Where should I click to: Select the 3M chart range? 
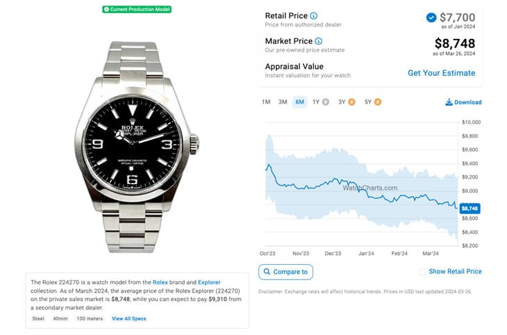coord(283,102)
